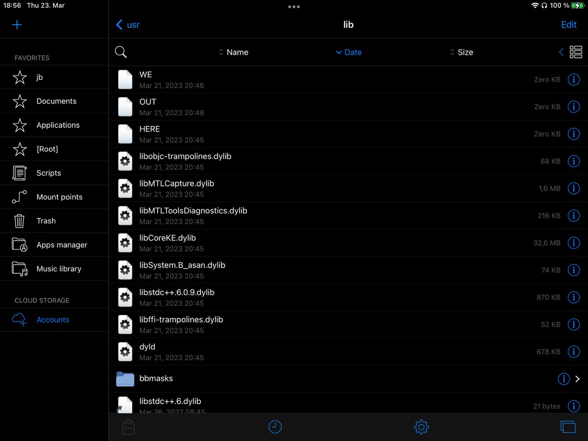Show info for file OUT
The image size is (588, 441).
[x=574, y=106]
